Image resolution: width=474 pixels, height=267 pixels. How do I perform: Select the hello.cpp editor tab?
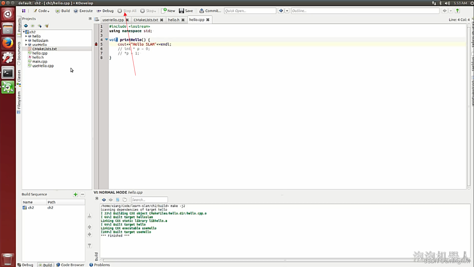point(197,19)
